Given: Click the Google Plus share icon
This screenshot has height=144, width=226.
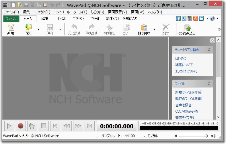Looking at the screenshot, I should (x=190, y=18).
